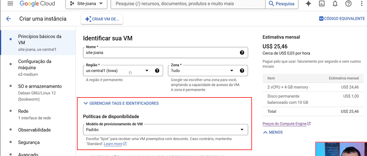Image resolution: width=367 pixels, height=156 pixels.
Task: Open Modelo de provisionamento de VM dropdown
Action: click(165, 130)
